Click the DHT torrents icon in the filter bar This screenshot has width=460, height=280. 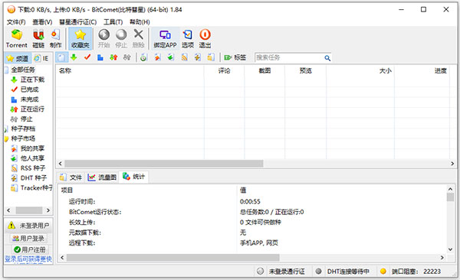[x=198, y=57]
